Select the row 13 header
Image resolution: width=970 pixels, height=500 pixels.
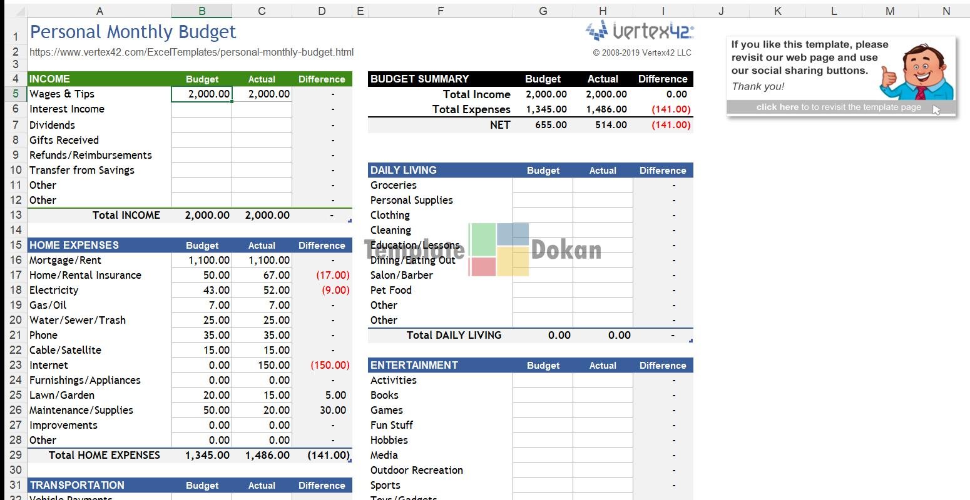tap(16, 215)
